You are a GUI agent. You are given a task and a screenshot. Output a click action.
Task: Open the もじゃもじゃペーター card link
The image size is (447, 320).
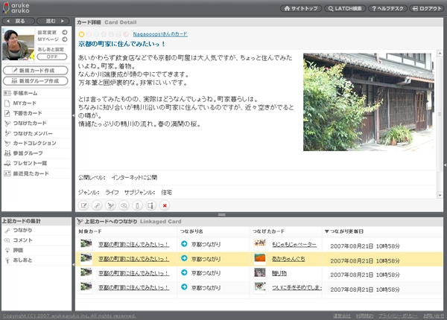pyautogui.click(x=294, y=245)
